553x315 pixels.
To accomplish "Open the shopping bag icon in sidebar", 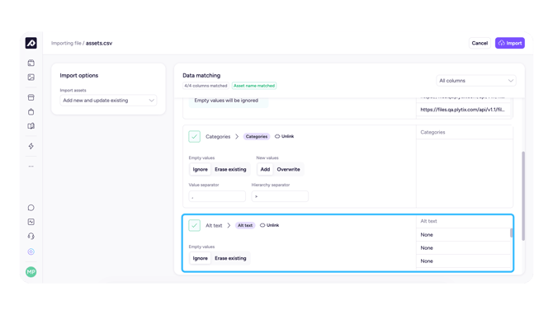I will click(31, 111).
